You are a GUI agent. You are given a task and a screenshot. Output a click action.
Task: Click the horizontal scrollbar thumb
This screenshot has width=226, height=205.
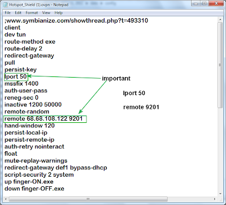click(x=88, y=199)
